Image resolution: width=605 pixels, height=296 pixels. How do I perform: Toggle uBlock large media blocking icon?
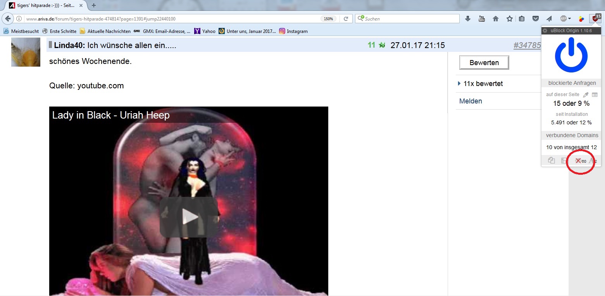point(565,160)
